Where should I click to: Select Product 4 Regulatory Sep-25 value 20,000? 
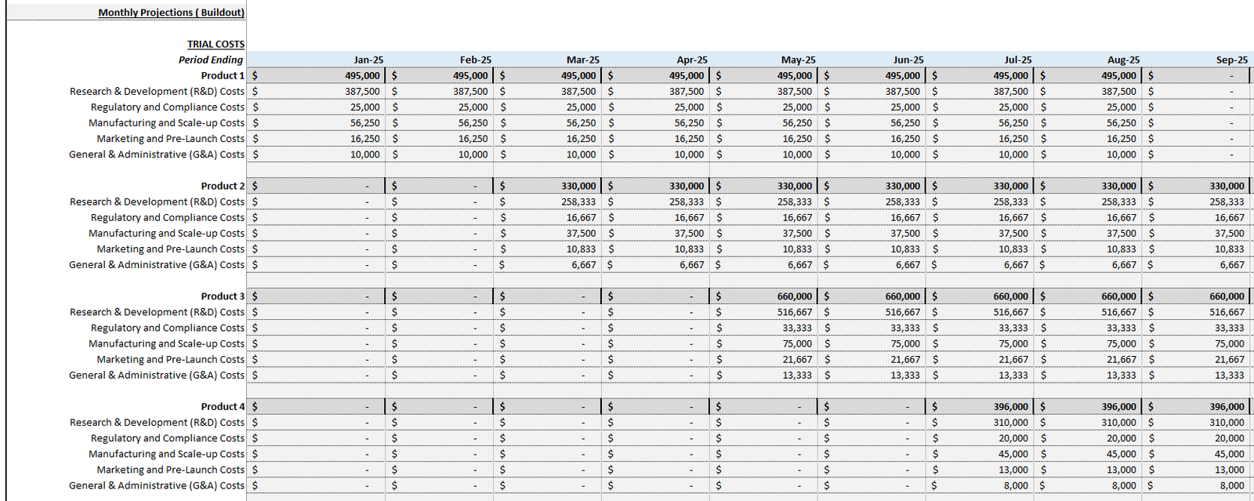point(1230,439)
